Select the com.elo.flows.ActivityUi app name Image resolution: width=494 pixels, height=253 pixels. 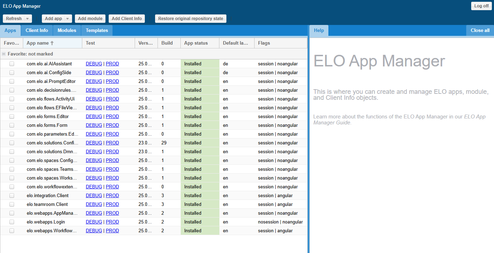point(51,99)
